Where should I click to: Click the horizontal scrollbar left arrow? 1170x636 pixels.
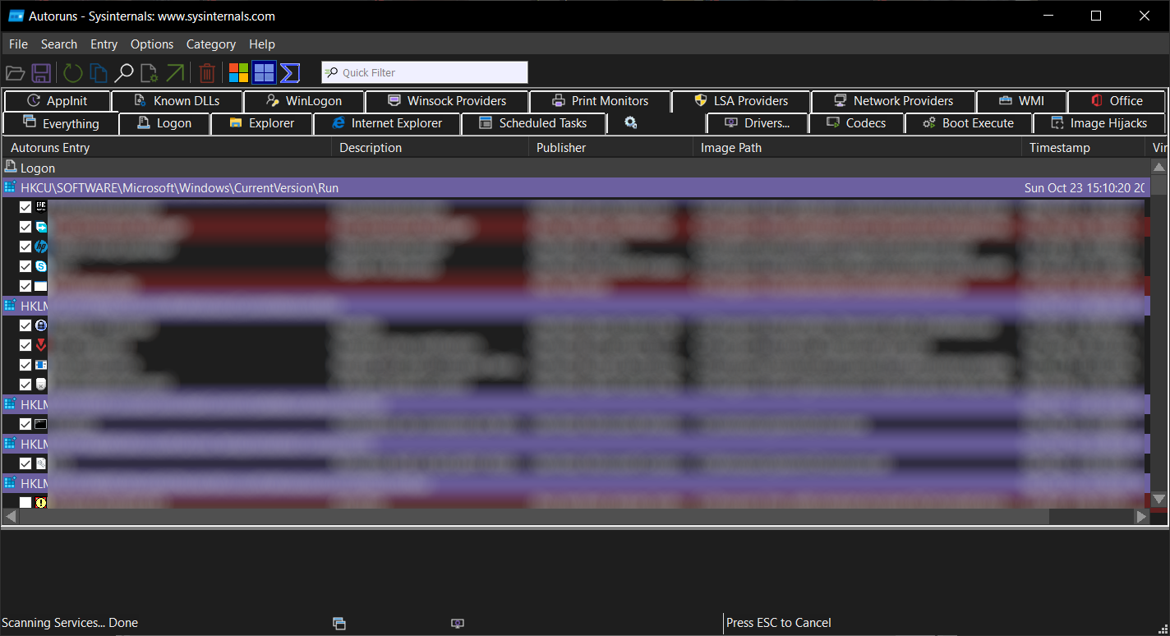[11, 517]
